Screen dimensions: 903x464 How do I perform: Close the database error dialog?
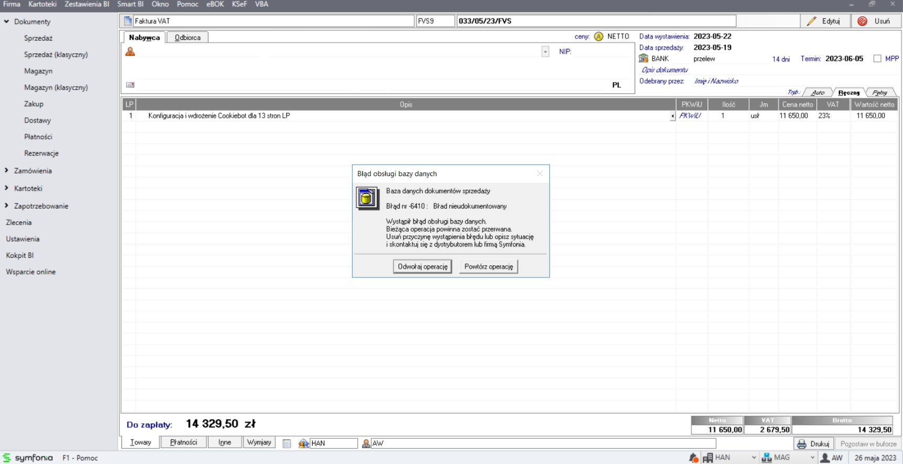tap(539, 174)
